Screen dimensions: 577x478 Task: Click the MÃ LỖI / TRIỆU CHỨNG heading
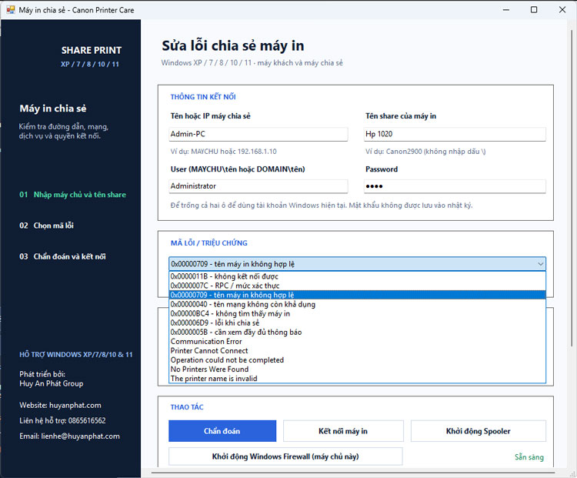[209, 243]
